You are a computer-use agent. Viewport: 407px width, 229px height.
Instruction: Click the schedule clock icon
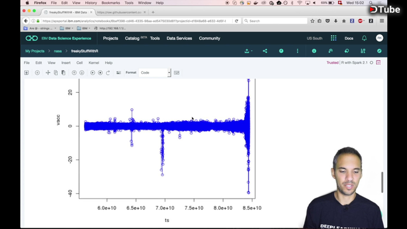tap(281, 51)
